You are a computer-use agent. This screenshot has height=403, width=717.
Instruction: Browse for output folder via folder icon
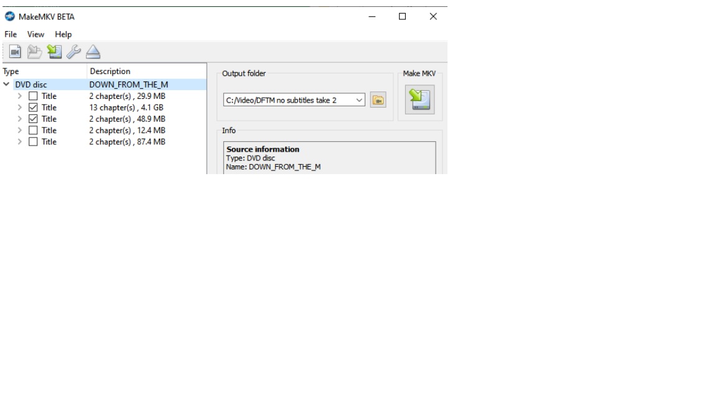378,100
